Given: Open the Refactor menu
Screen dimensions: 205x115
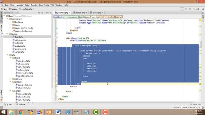Looking at the screenshot, I should click(34, 5).
